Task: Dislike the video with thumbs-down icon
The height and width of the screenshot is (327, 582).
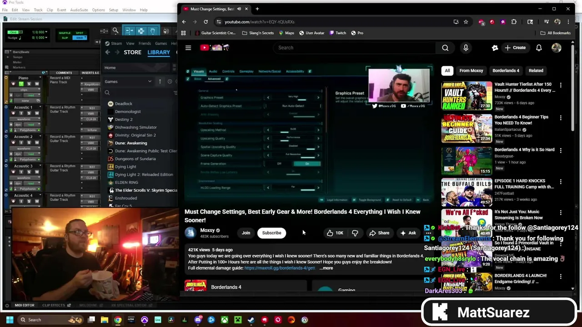Action: click(x=355, y=233)
